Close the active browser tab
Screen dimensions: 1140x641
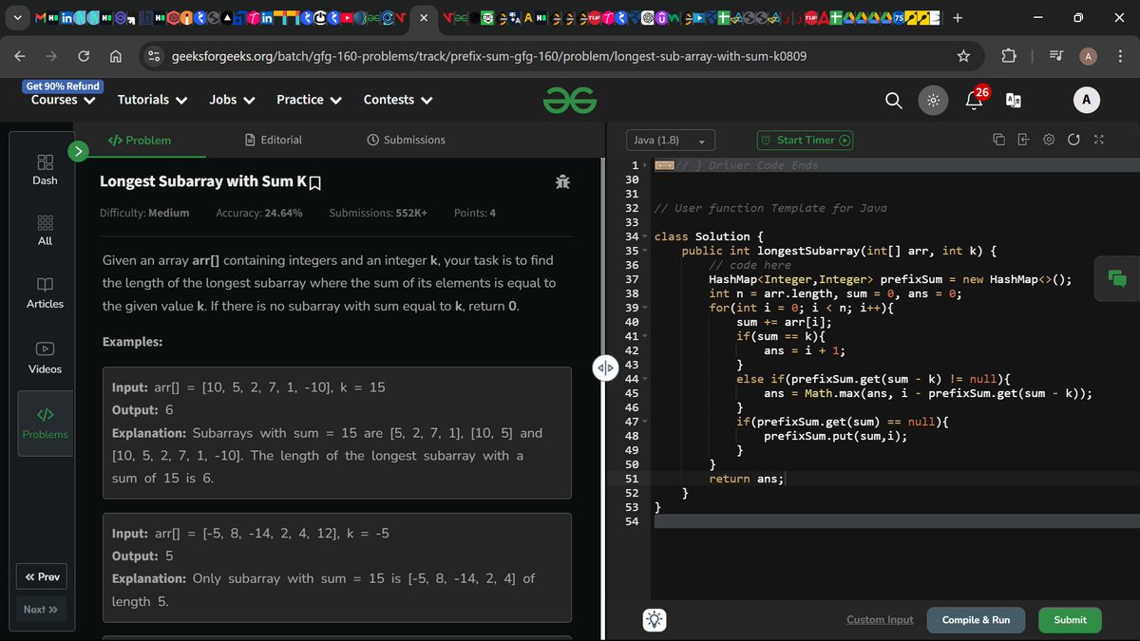pyautogui.click(x=423, y=18)
